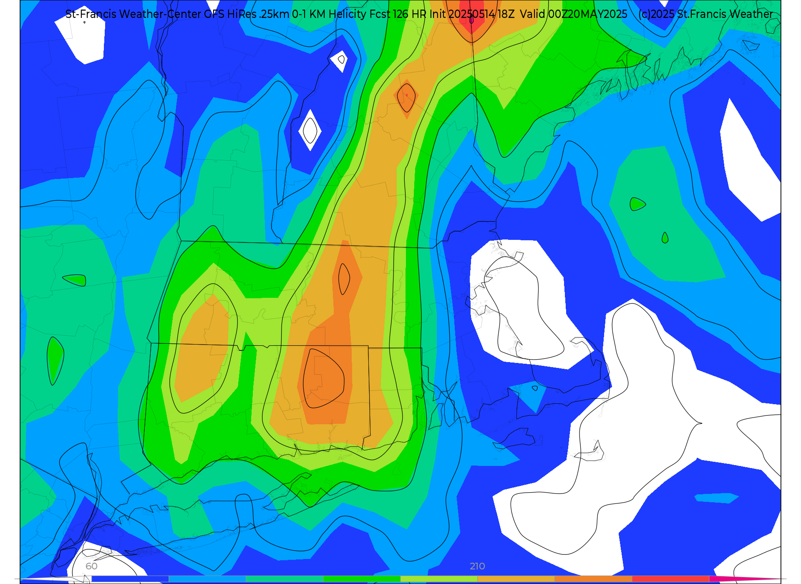Click the orange segment of the color legend

click(x=593, y=579)
